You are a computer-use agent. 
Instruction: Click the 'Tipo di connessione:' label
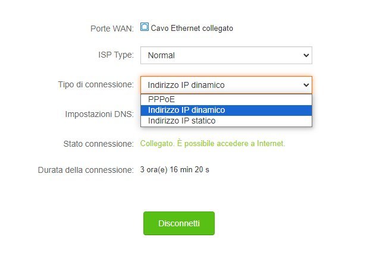pyautogui.click(x=96, y=85)
